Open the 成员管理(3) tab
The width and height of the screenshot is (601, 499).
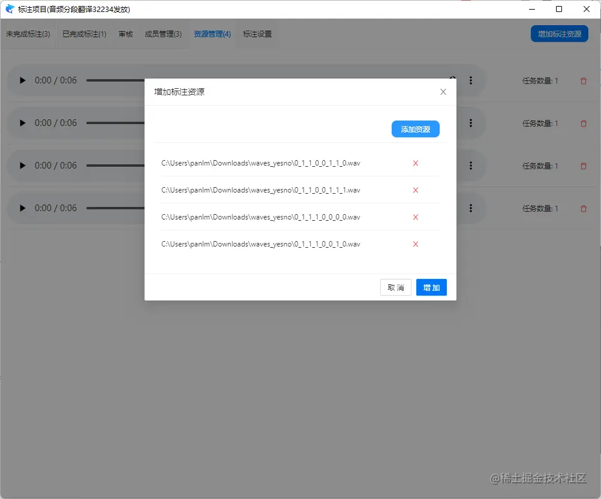163,34
